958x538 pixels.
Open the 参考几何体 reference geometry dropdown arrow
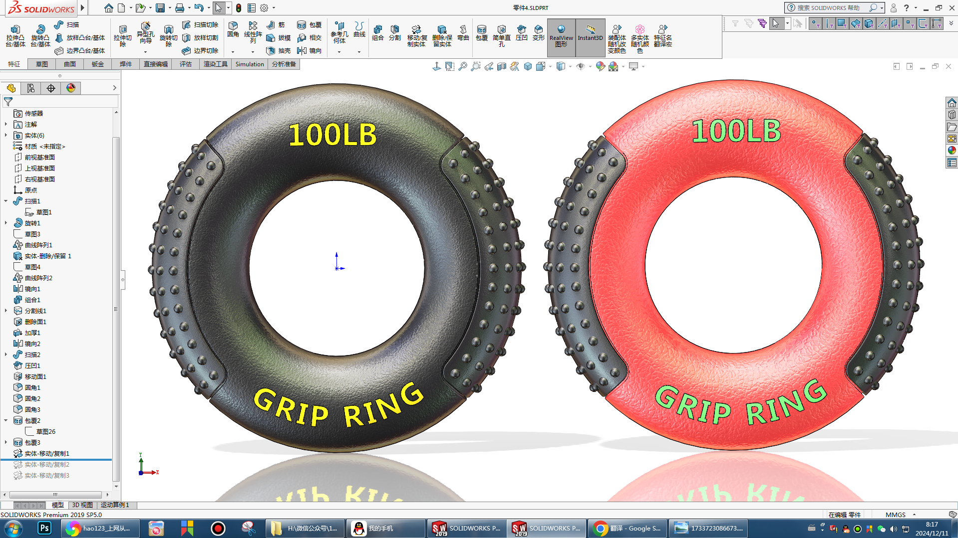339,52
